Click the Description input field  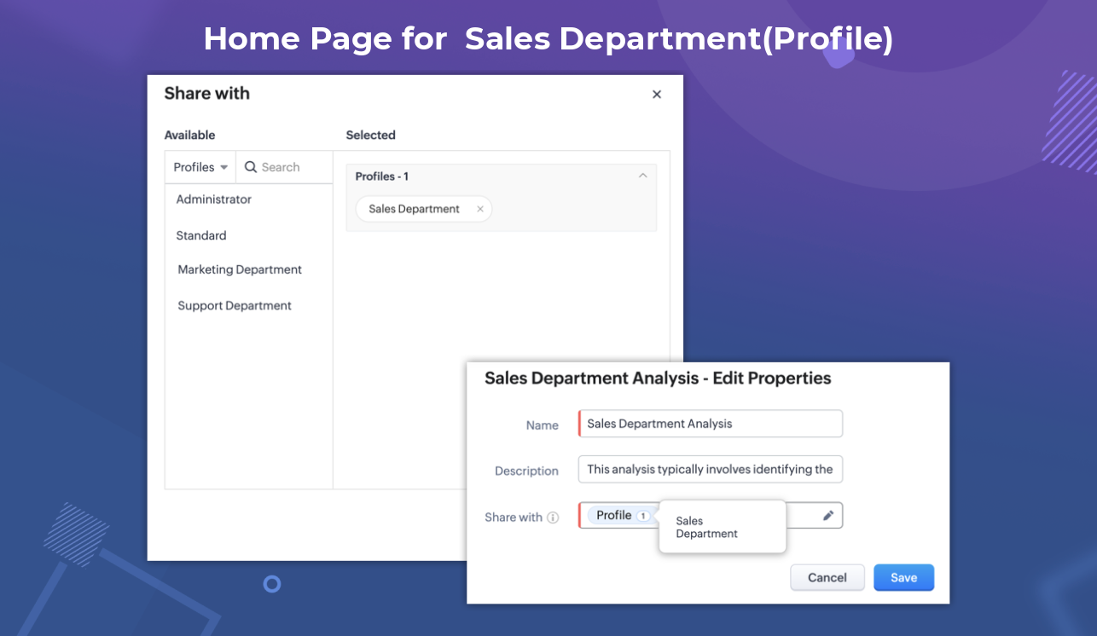(x=710, y=469)
